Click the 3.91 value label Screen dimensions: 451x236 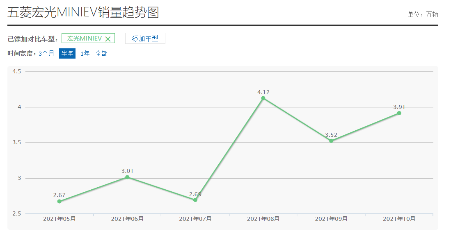tap(399, 107)
